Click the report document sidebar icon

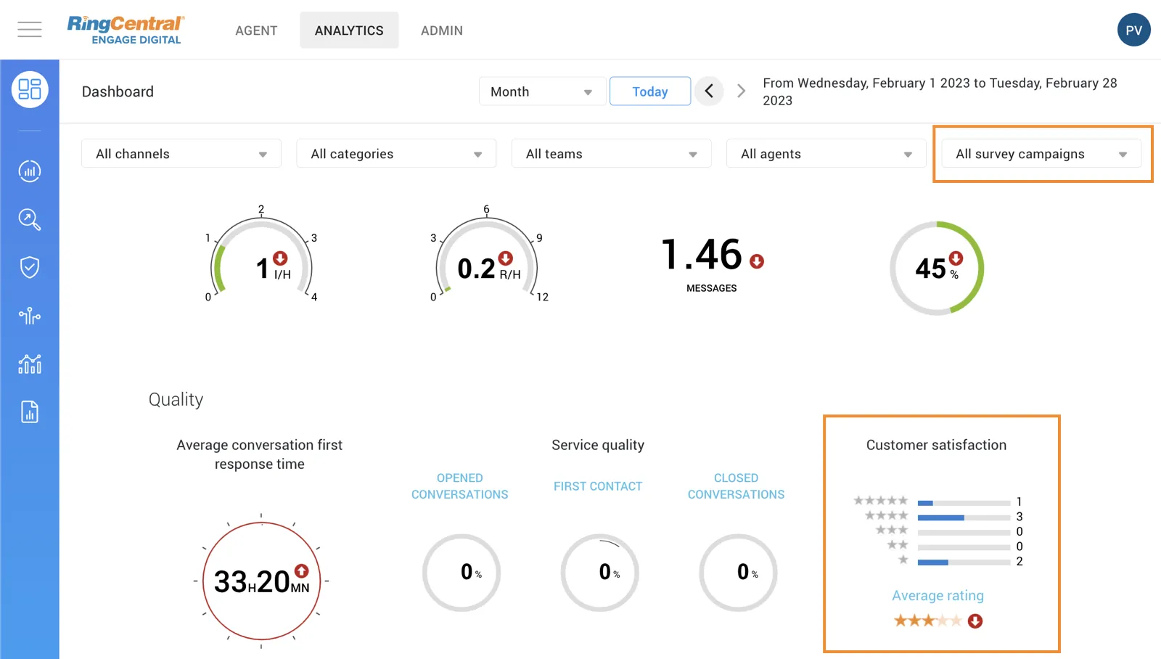click(30, 412)
